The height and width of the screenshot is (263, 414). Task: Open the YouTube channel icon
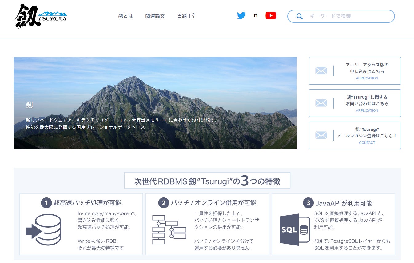click(270, 15)
